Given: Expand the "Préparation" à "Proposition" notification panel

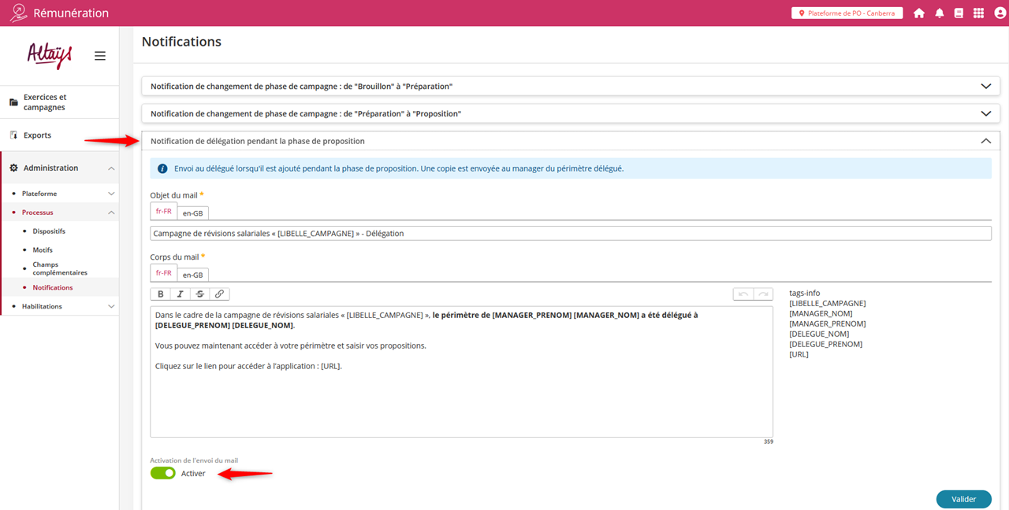Looking at the screenshot, I should [x=985, y=114].
